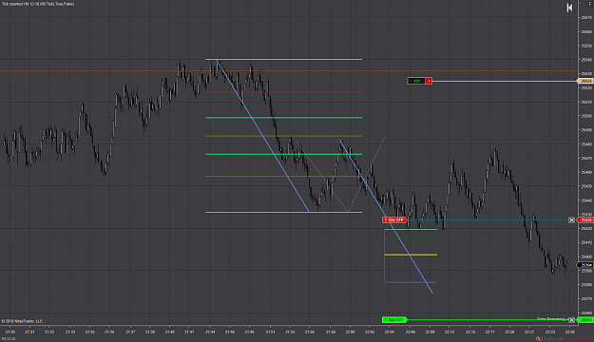Select the short yellow horizontal line below Buy STP
The image size is (594, 342).
pos(411,255)
